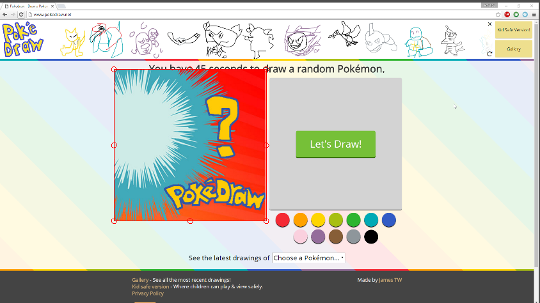The height and width of the screenshot is (303, 540).
Task: Reload the page with browser refresh button
Action: [x=21, y=15]
